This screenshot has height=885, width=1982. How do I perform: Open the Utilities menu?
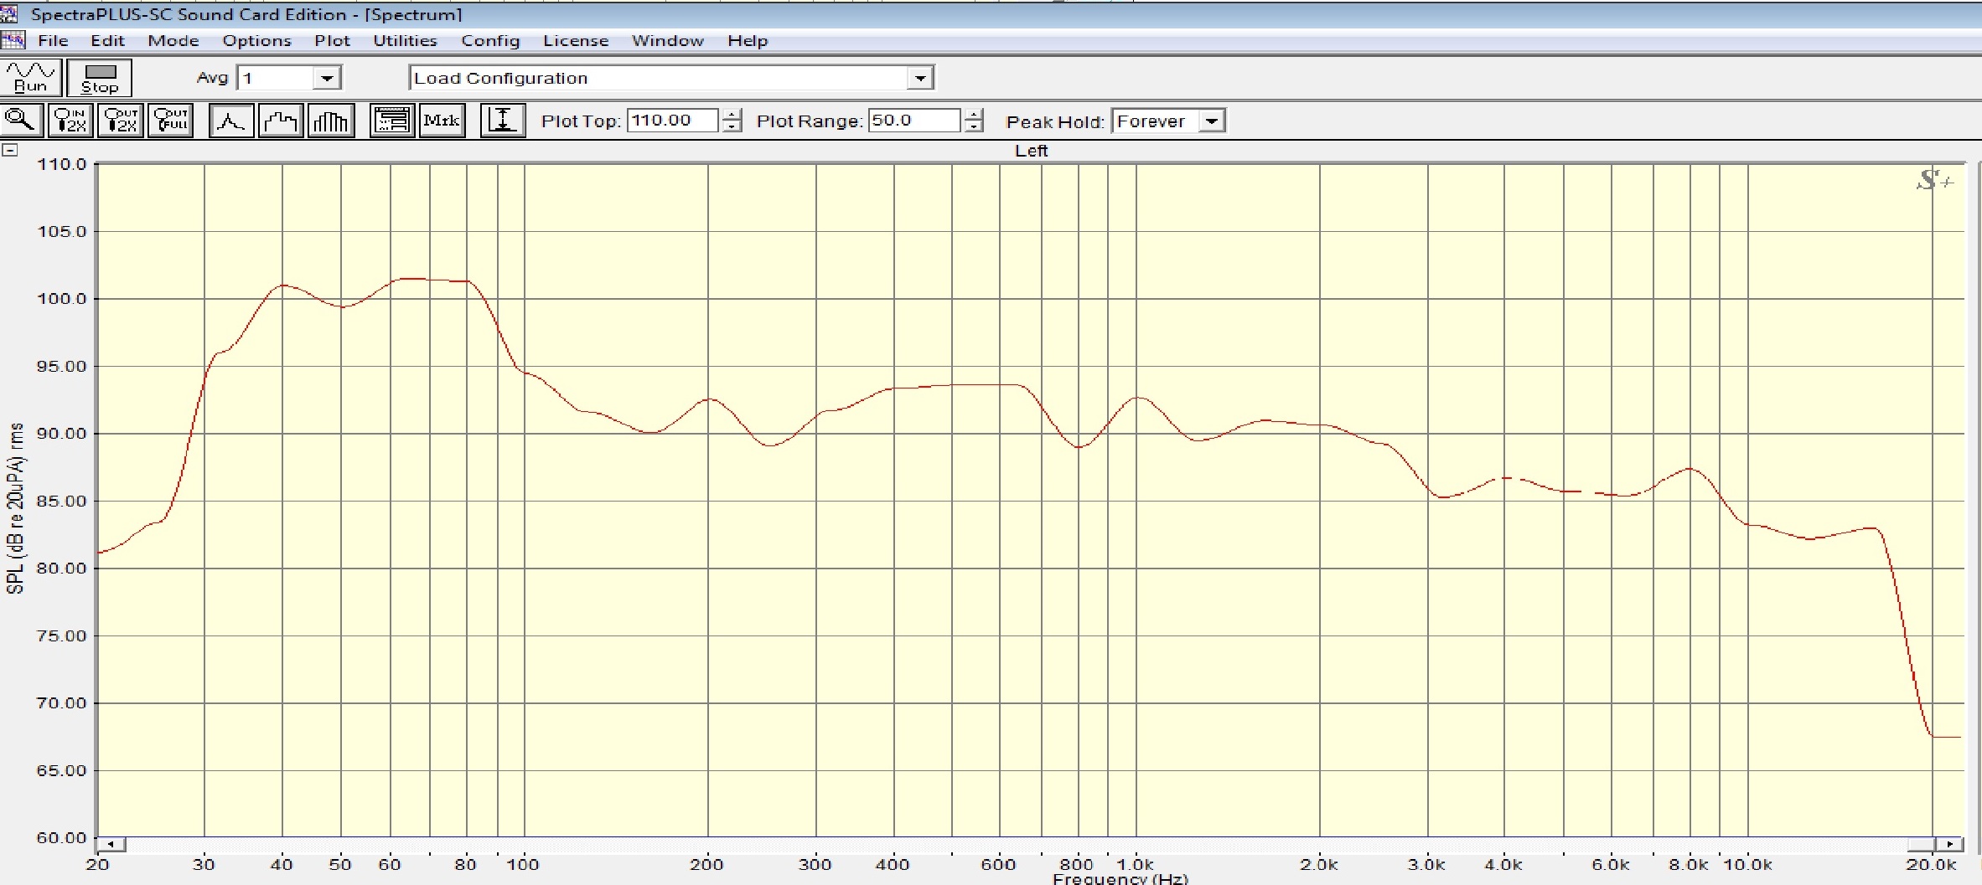pos(405,40)
